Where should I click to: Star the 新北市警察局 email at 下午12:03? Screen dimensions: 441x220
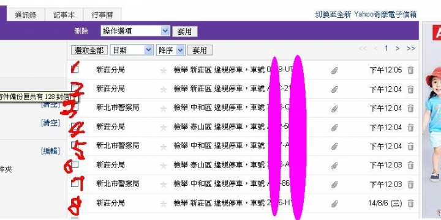(163, 185)
